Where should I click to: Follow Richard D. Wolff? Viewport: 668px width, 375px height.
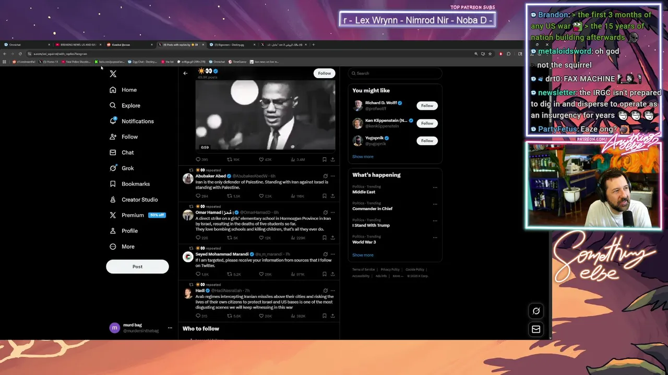point(427,106)
